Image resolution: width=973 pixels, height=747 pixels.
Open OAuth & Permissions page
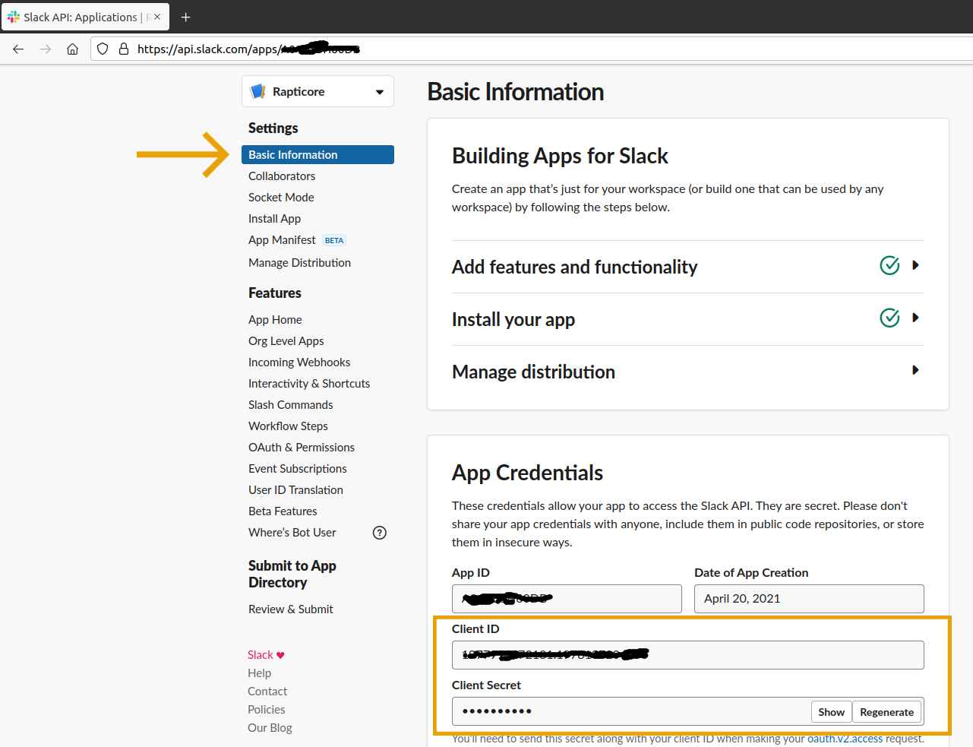[302, 448]
